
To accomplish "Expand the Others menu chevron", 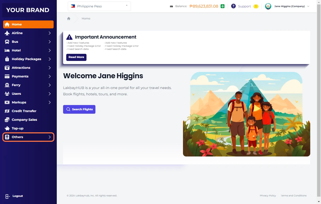I will (49, 137).
